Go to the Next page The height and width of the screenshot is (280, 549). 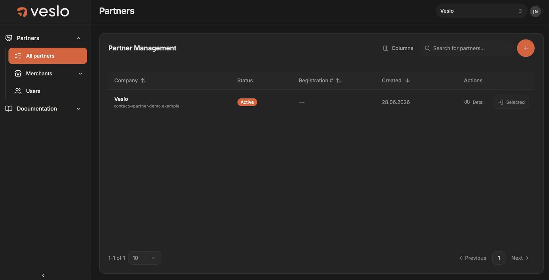(x=520, y=258)
